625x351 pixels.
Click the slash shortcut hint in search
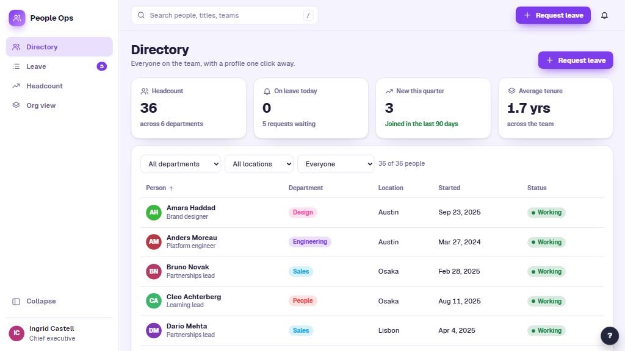[308, 15]
